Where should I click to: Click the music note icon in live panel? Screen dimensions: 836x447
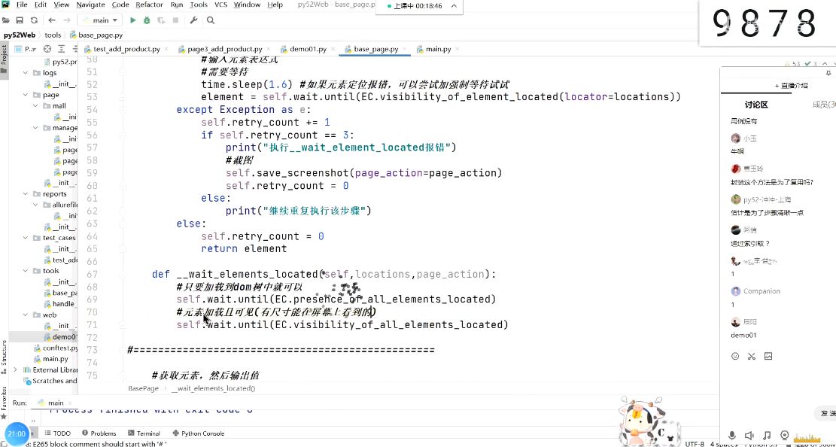point(767,436)
